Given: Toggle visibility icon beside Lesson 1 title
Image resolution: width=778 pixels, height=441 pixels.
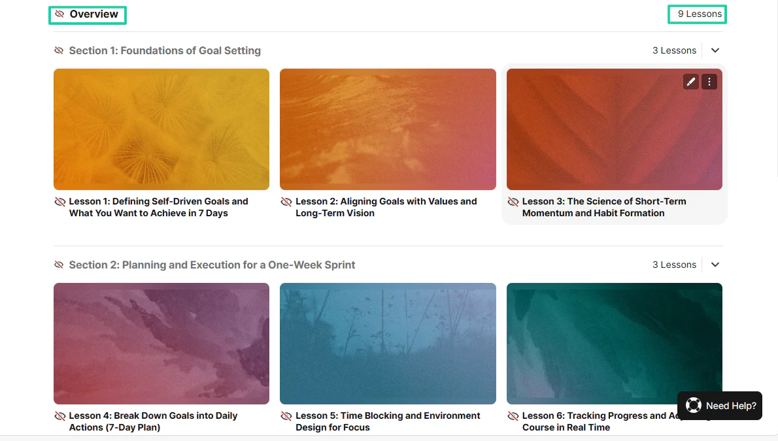Looking at the screenshot, I should click(x=60, y=202).
